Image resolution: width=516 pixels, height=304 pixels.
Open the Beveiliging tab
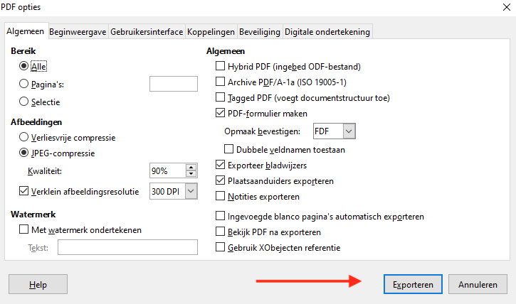tap(259, 32)
